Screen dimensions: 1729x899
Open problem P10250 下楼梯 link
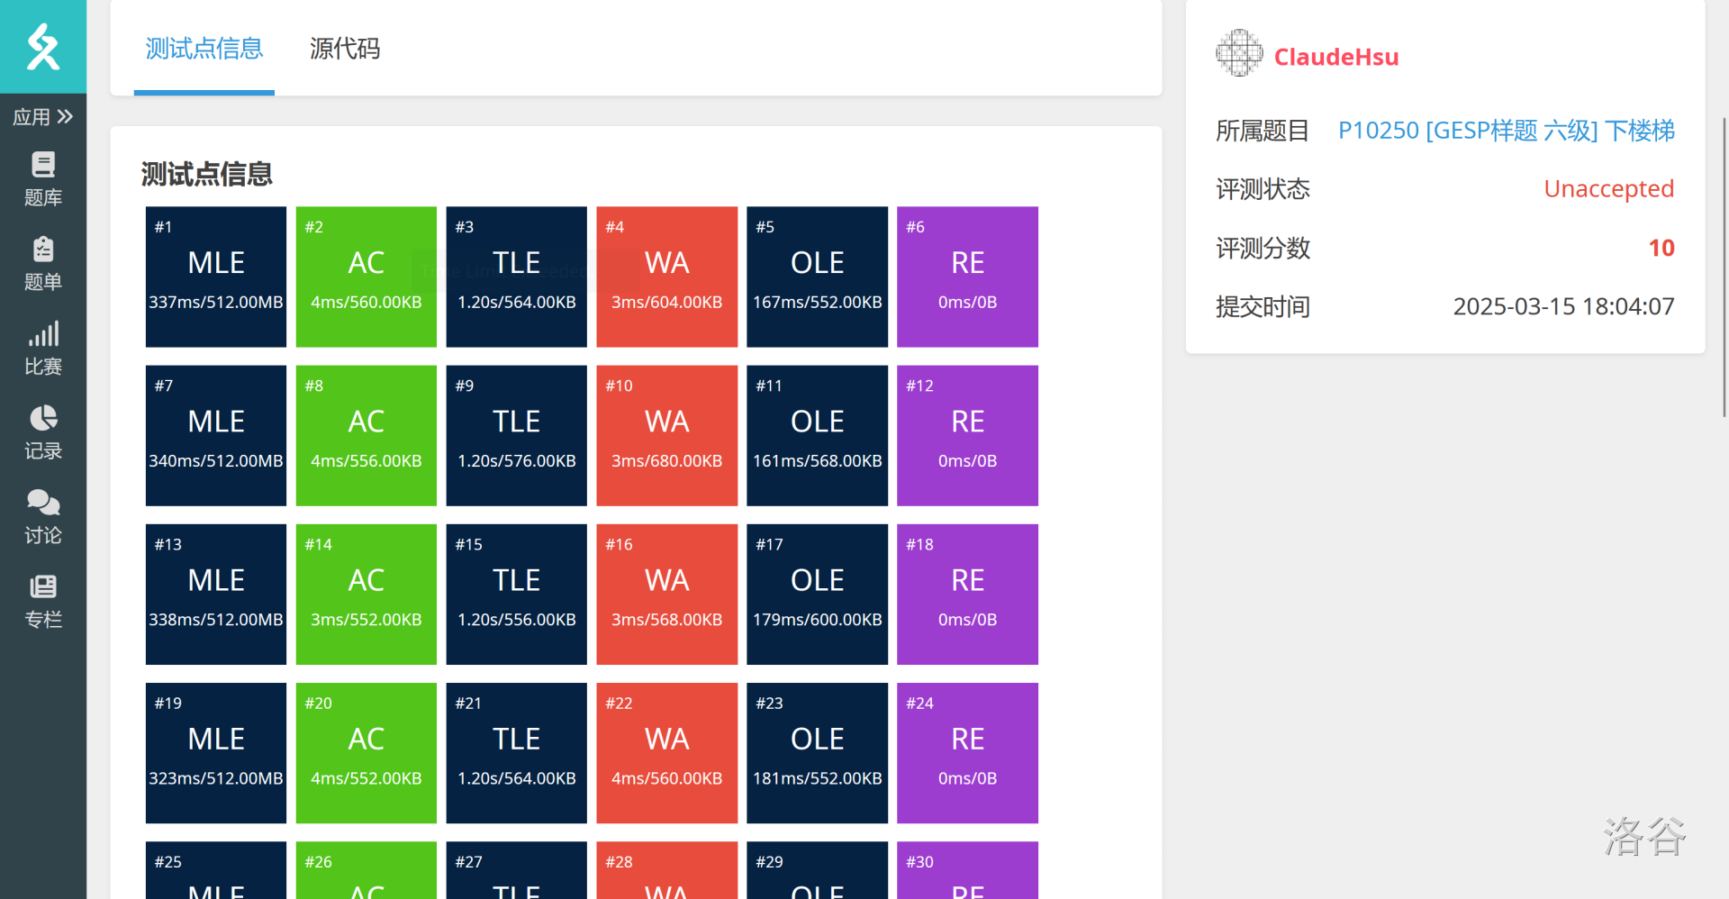tap(1506, 131)
